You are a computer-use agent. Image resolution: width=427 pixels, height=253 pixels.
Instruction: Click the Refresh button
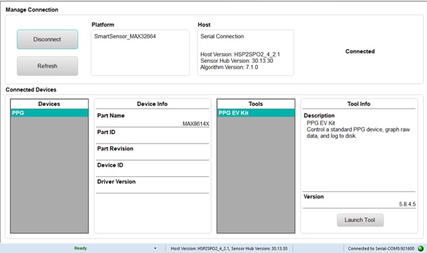click(x=47, y=66)
